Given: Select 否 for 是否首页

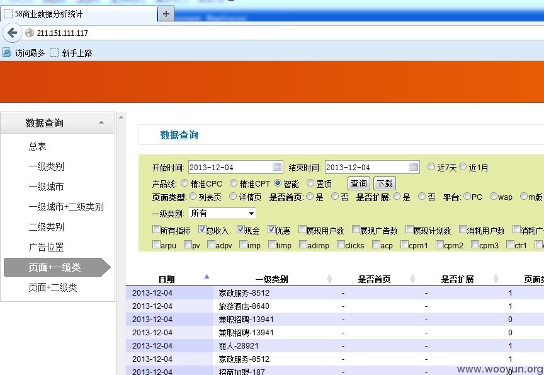Looking at the screenshot, I should pos(335,196).
